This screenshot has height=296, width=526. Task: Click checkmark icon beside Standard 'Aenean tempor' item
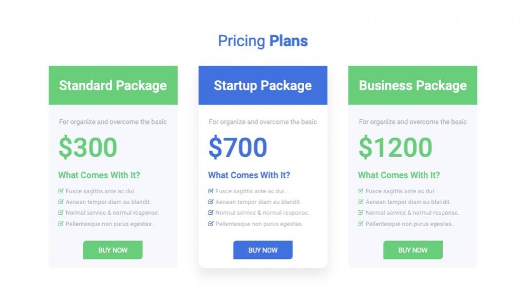coord(61,201)
